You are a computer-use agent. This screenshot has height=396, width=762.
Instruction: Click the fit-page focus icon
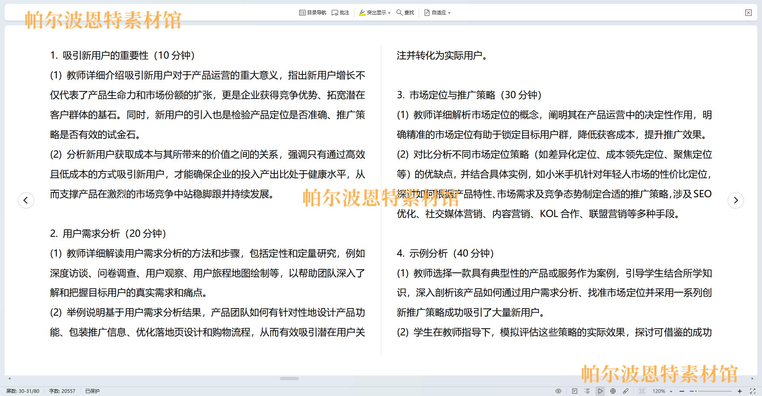click(x=642, y=391)
